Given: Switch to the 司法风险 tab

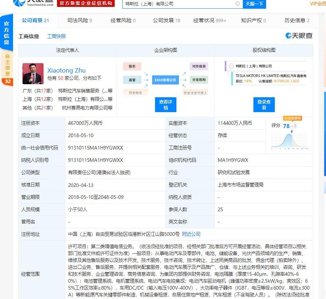Looking at the screenshot, I should pos(80,20).
